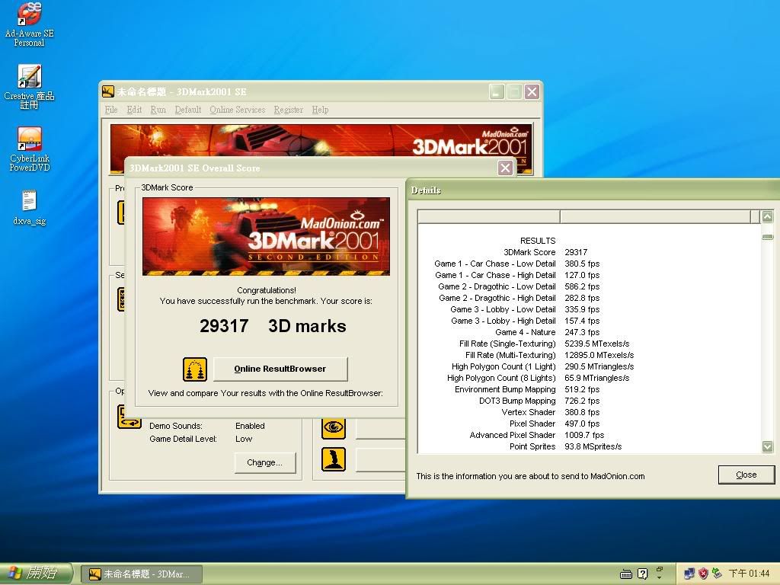This screenshot has width=780, height=585.
Task: Click the Online ResultBrowser trees icon
Action: tap(195, 369)
